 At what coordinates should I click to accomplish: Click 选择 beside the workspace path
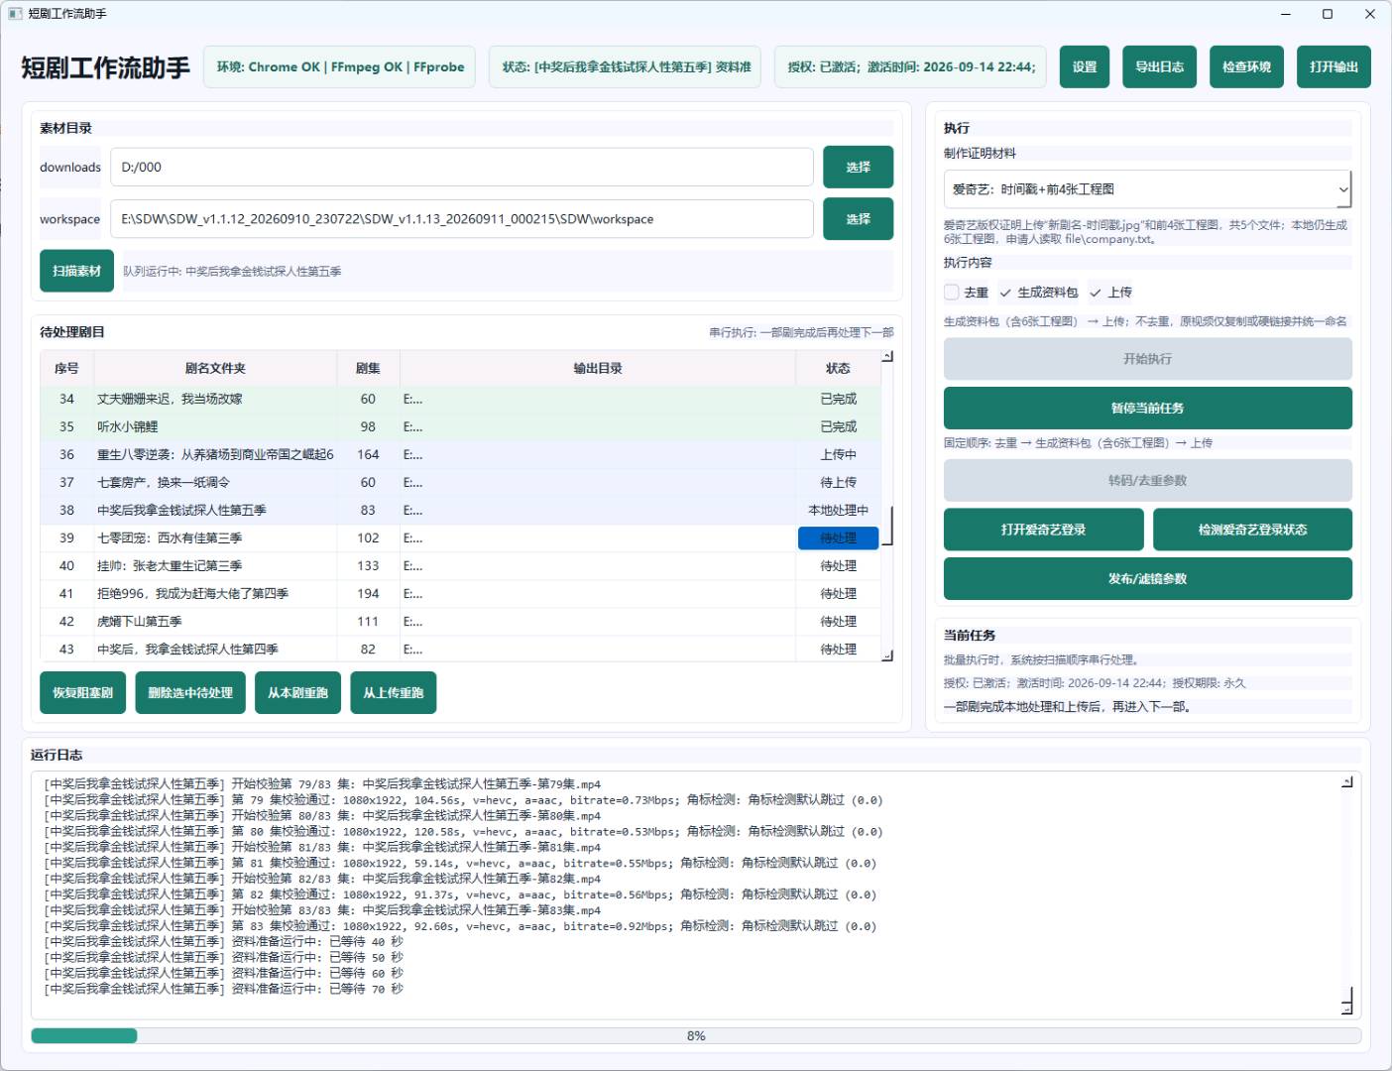click(x=859, y=219)
